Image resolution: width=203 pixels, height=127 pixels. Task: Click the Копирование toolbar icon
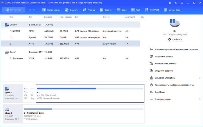[51, 10]
